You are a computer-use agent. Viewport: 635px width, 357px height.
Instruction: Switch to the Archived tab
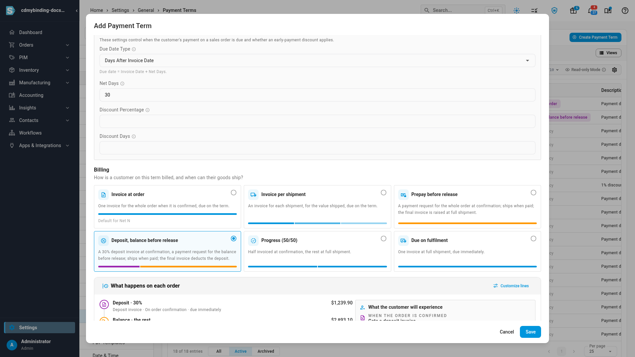click(x=266, y=351)
